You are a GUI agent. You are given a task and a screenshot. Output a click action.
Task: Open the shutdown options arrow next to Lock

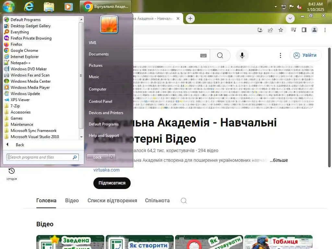[x=112, y=157]
